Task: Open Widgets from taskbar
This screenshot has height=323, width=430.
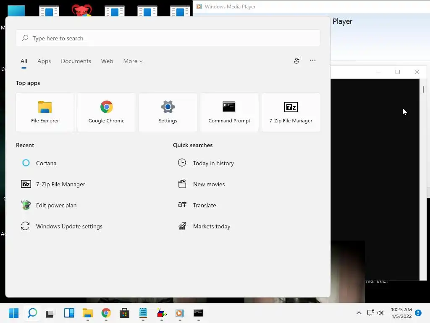Action: point(69,313)
